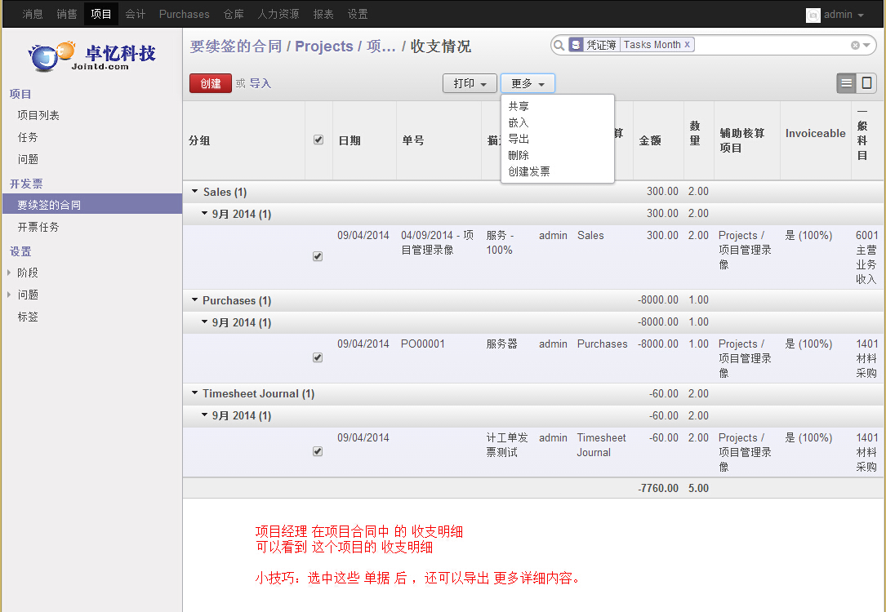Open 开票任务 in the sidebar
The image size is (886, 612).
38,227
